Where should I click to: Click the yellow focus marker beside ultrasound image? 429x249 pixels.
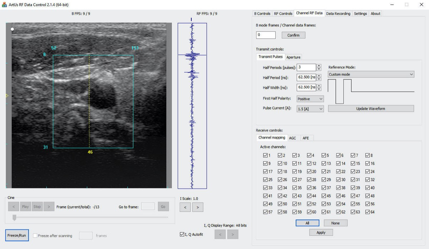7,96
